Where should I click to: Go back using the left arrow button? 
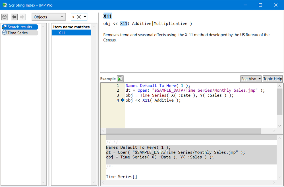pos(14,17)
